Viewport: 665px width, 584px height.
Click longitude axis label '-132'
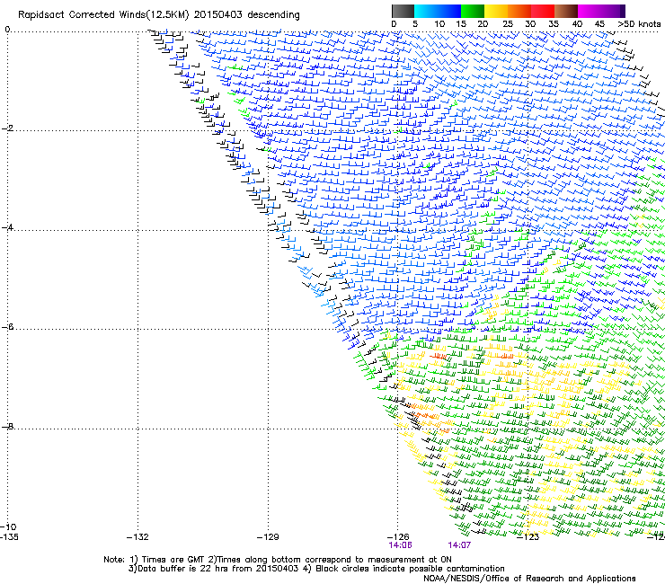(137, 537)
